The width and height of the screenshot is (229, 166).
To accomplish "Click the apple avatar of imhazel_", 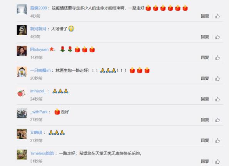I will pyautogui.click(x=22, y=92).
